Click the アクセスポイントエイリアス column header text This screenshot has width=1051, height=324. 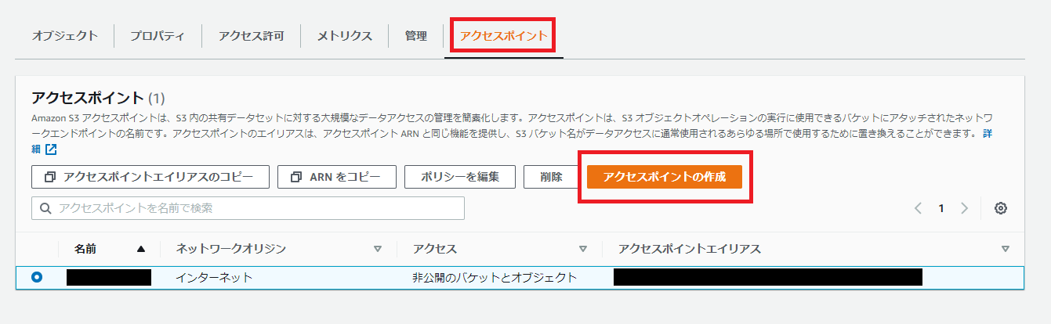tap(690, 249)
